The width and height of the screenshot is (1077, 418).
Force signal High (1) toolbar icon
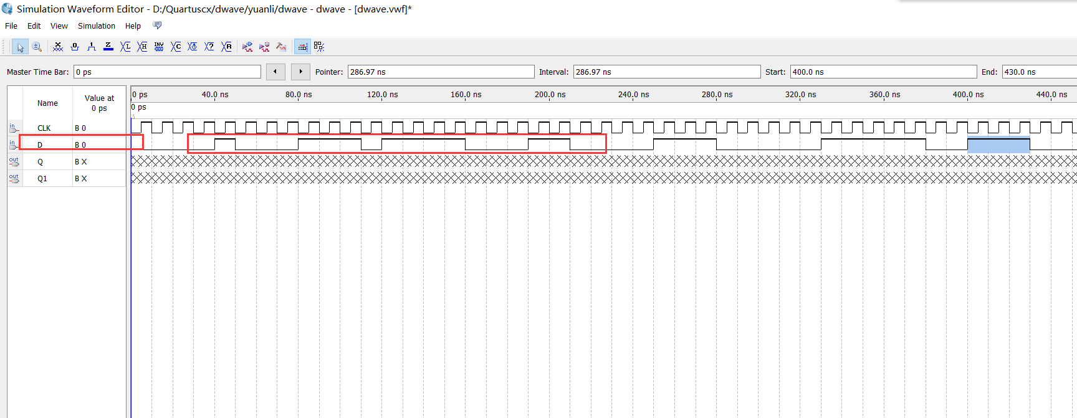pyautogui.click(x=92, y=47)
